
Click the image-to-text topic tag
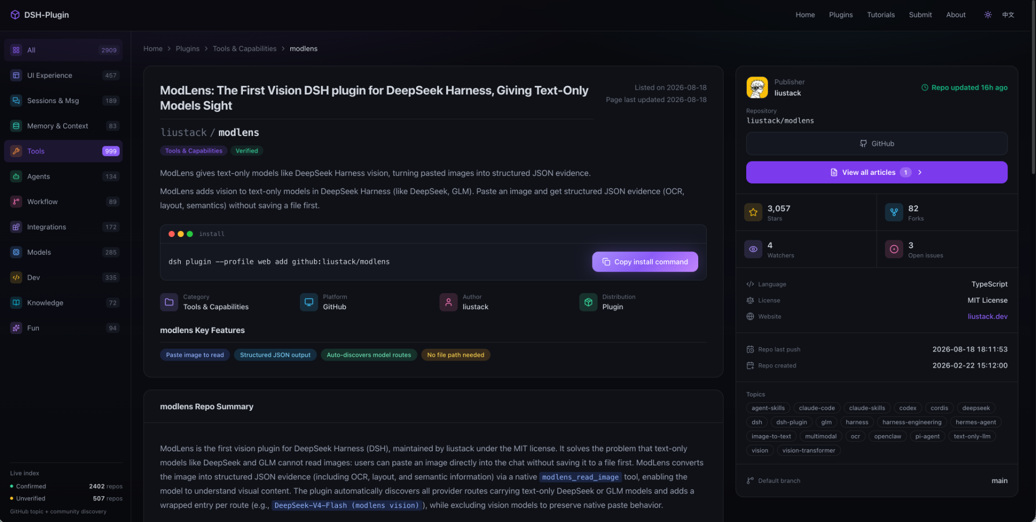tap(771, 436)
